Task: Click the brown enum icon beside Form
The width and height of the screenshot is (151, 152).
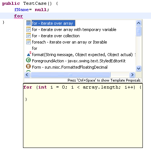Action: (x=28, y=66)
